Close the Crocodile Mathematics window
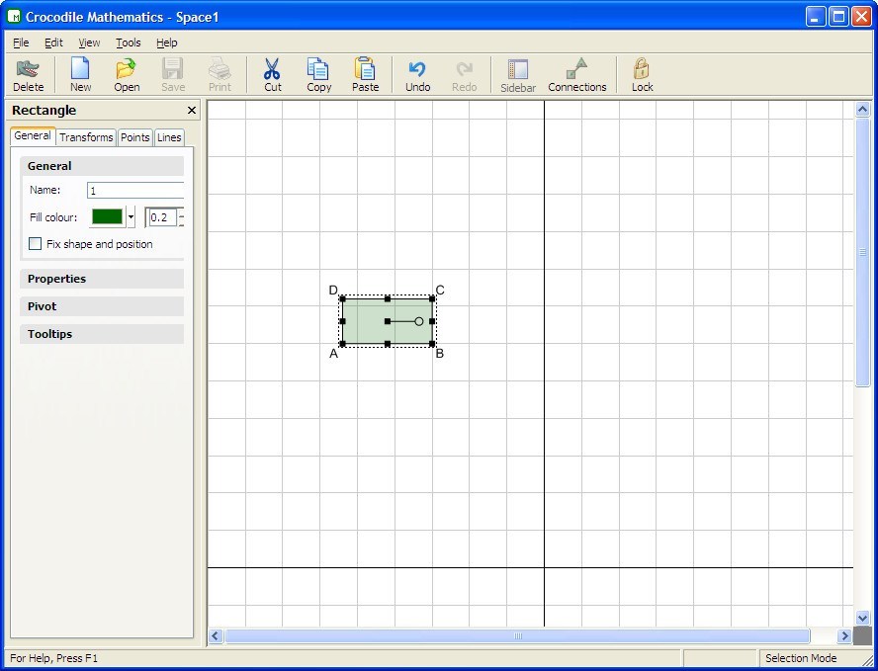878x671 pixels. pyautogui.click(x=861, y=17)
